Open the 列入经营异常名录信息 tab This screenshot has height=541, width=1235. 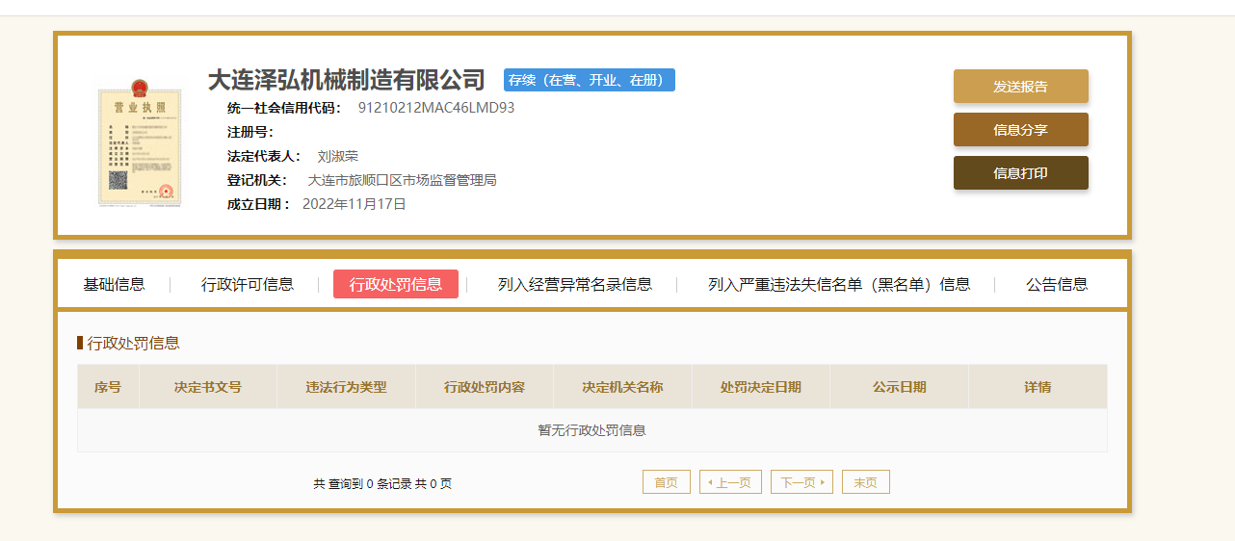(575, 284)
